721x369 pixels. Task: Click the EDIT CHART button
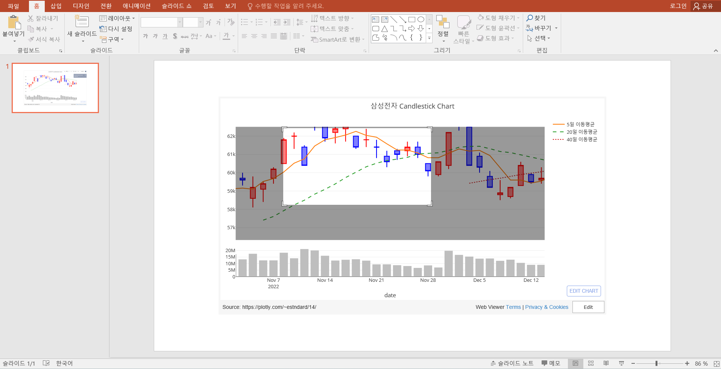click(x=584, y=291)
